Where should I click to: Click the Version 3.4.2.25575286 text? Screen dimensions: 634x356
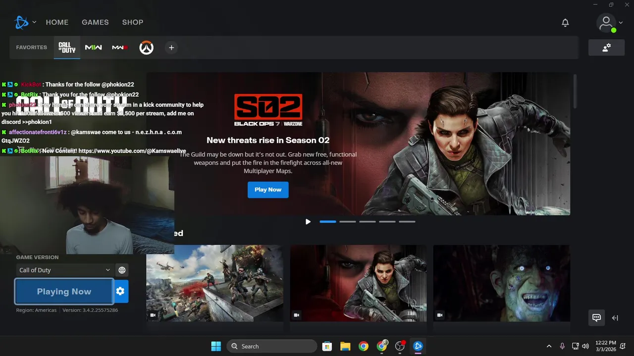[90, 310]
